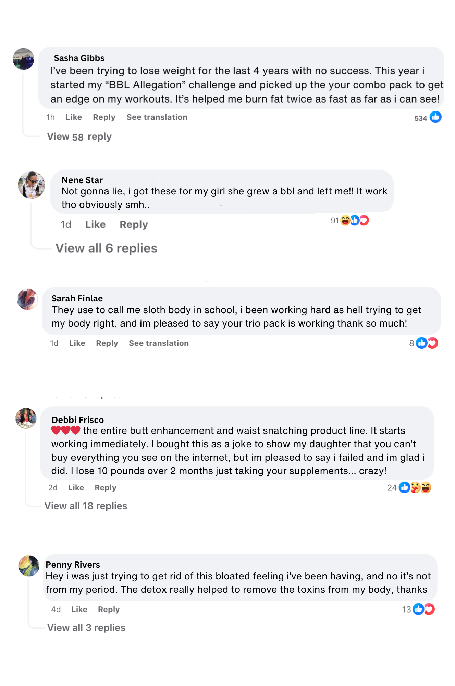The height and width of the screenshot is (686, 455).
Task: Open Nene Star's profile avatar
Action: 32,185
